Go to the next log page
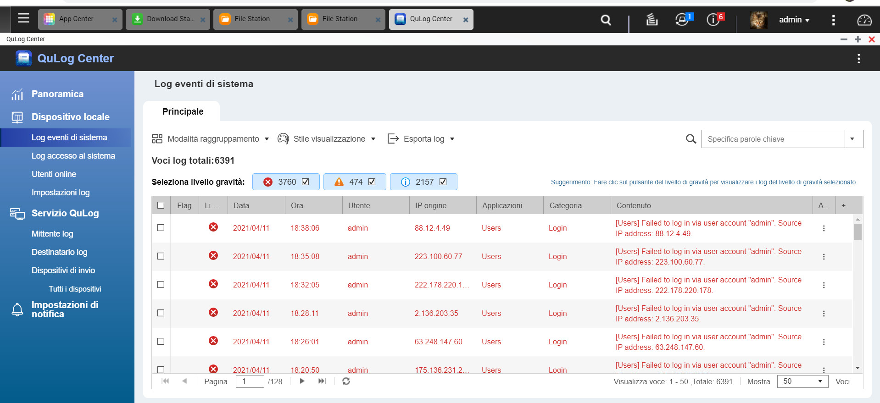 (302, 381)
